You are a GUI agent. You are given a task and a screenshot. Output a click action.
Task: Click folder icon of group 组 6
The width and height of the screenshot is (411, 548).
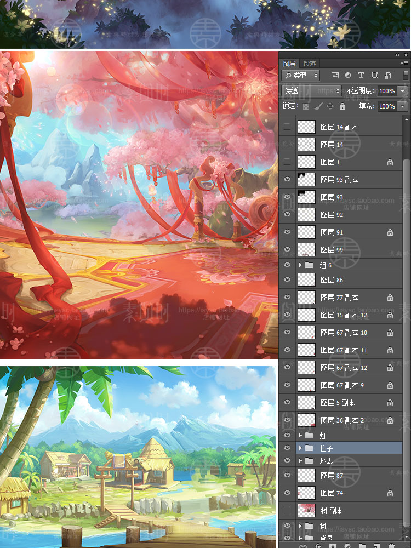(x=309, y=265)
